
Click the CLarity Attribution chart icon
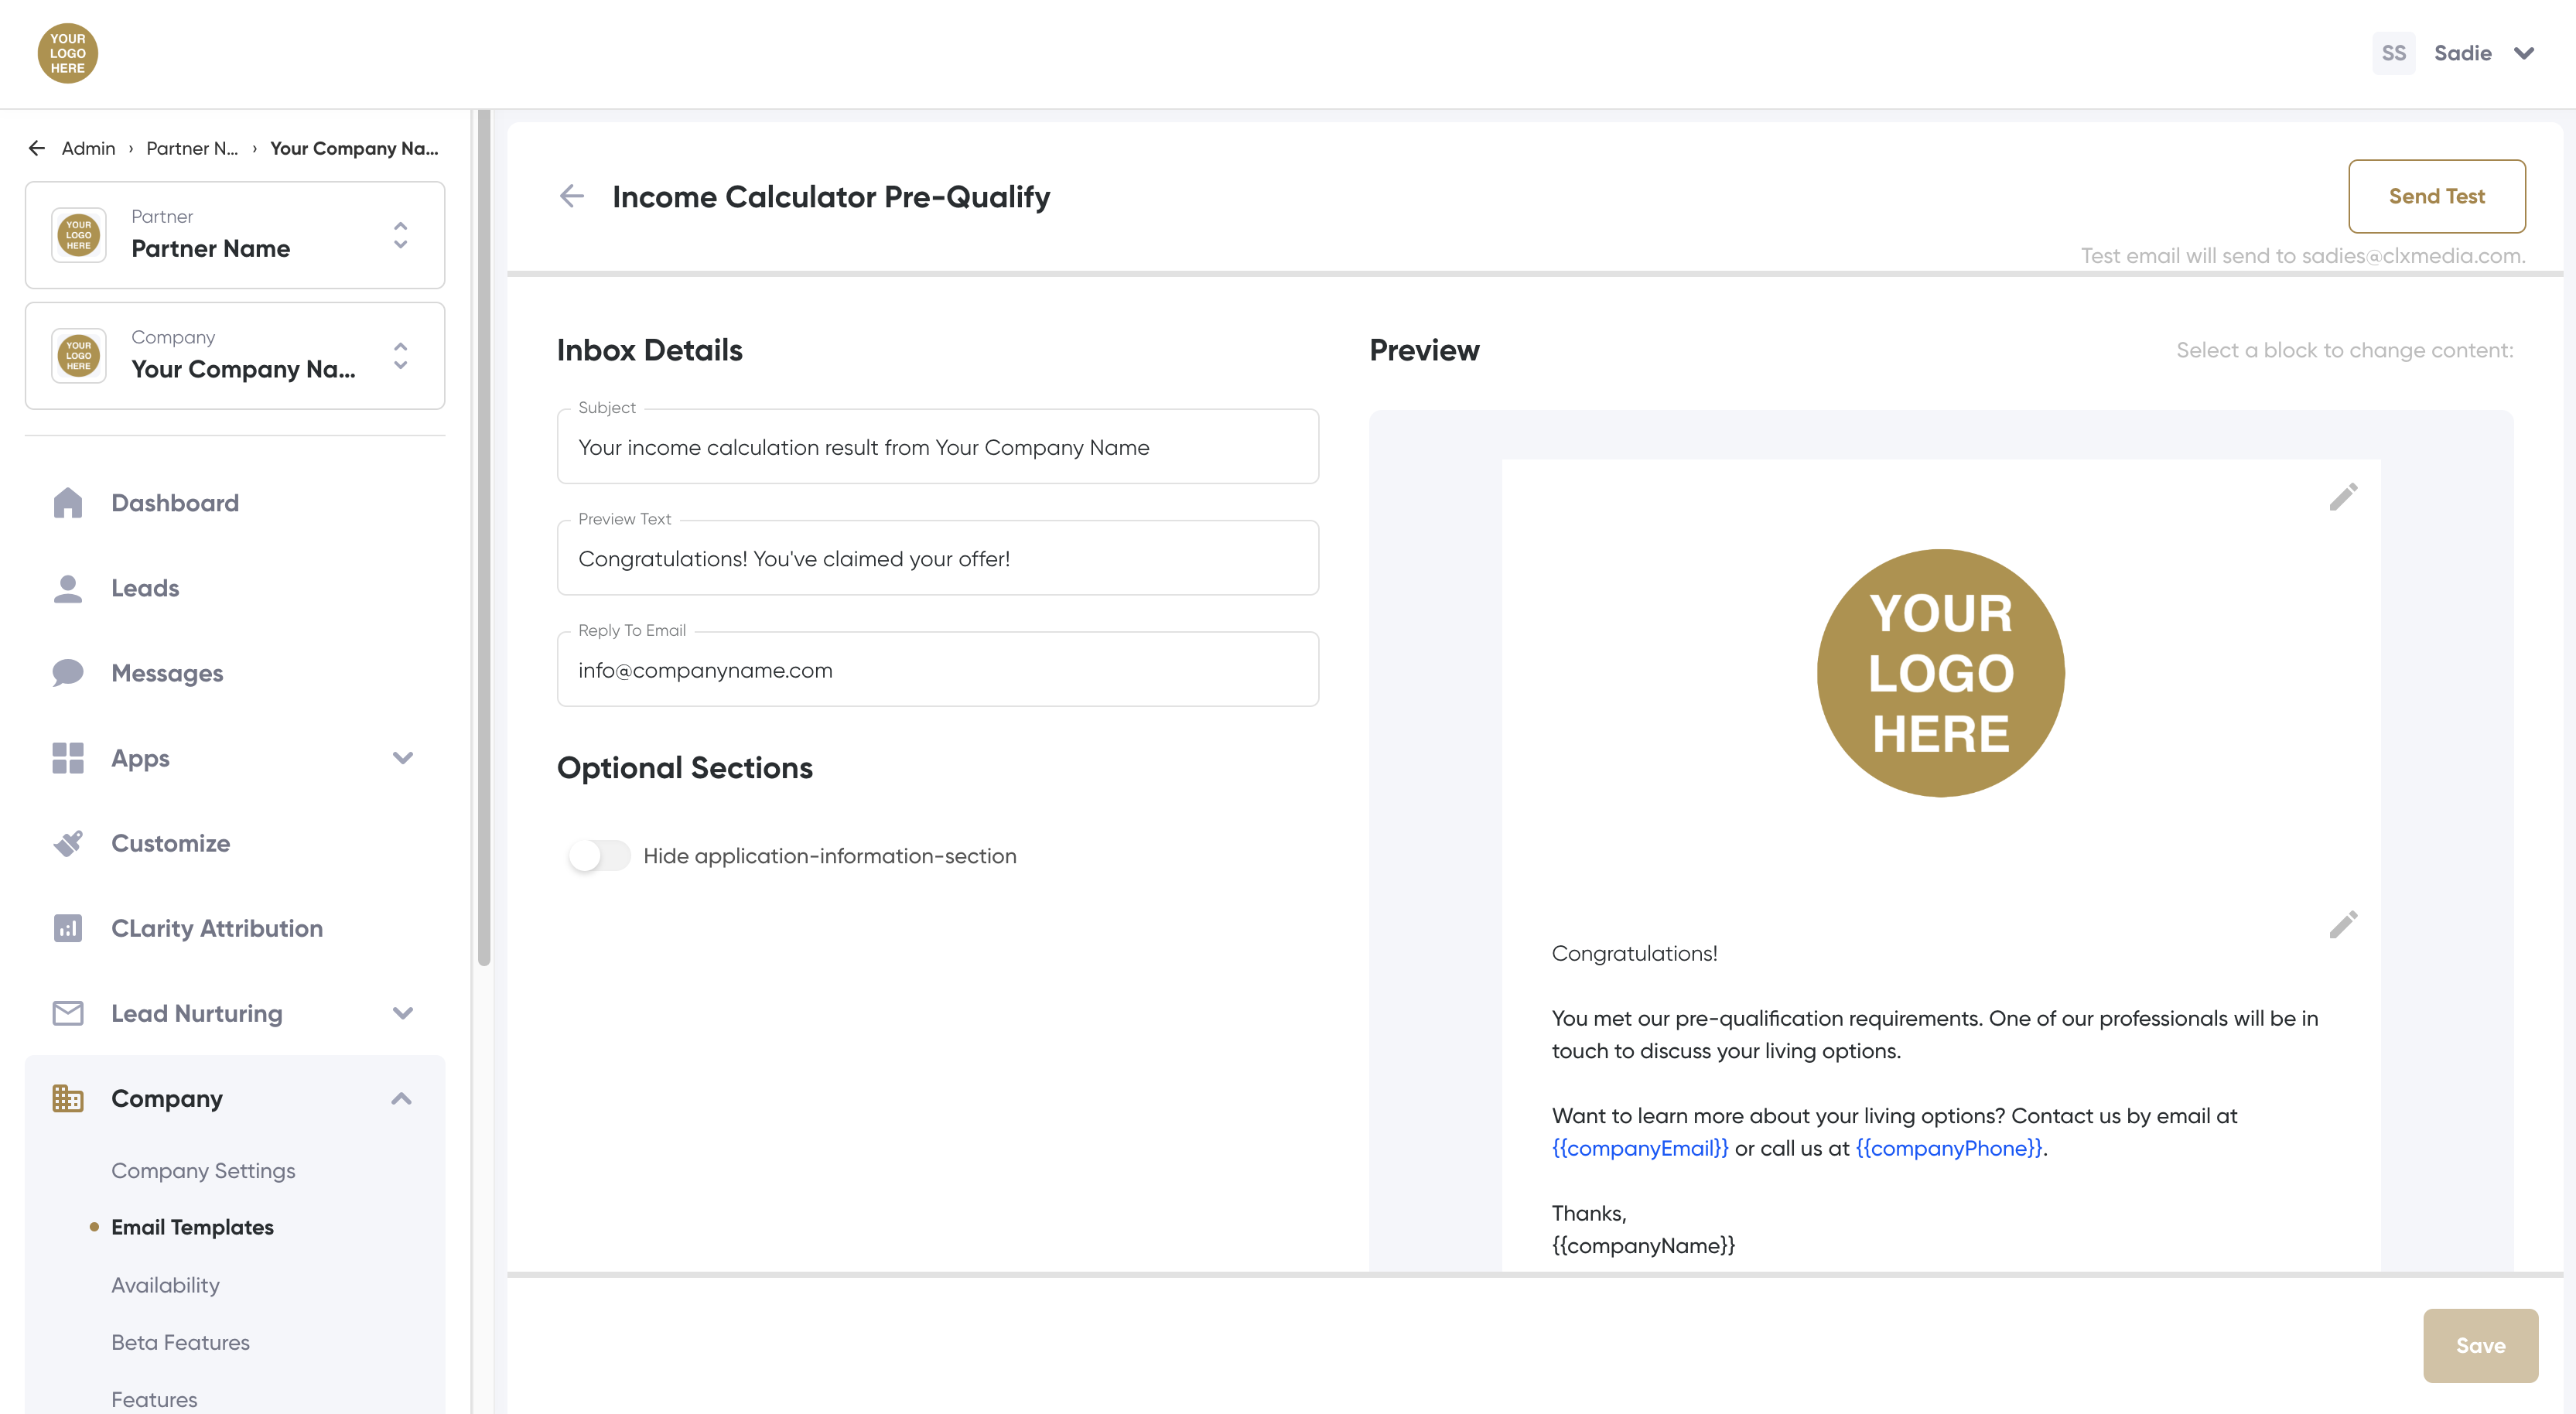[x=67, y=928]
